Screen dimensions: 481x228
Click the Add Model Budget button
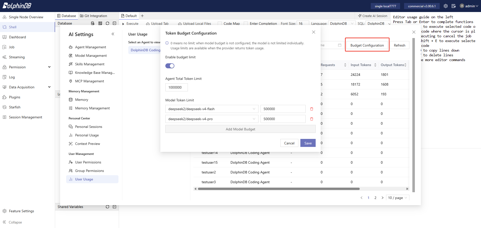[240, 129]
